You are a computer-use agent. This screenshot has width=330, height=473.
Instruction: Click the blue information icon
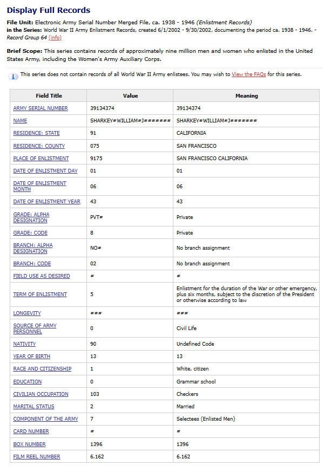pos(13,77)
